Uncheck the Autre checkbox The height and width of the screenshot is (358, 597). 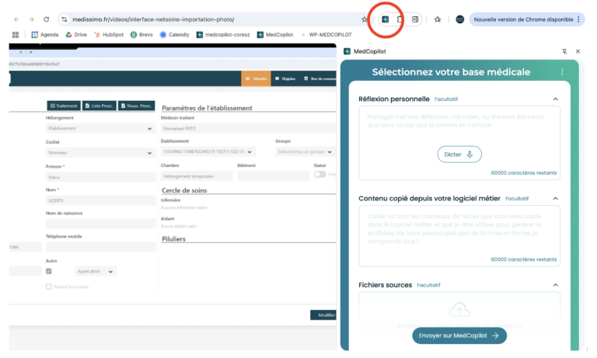pyautogui.click(x=49, y=271)
